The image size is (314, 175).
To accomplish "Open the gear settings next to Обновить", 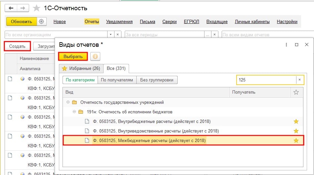I will [41, 21].
